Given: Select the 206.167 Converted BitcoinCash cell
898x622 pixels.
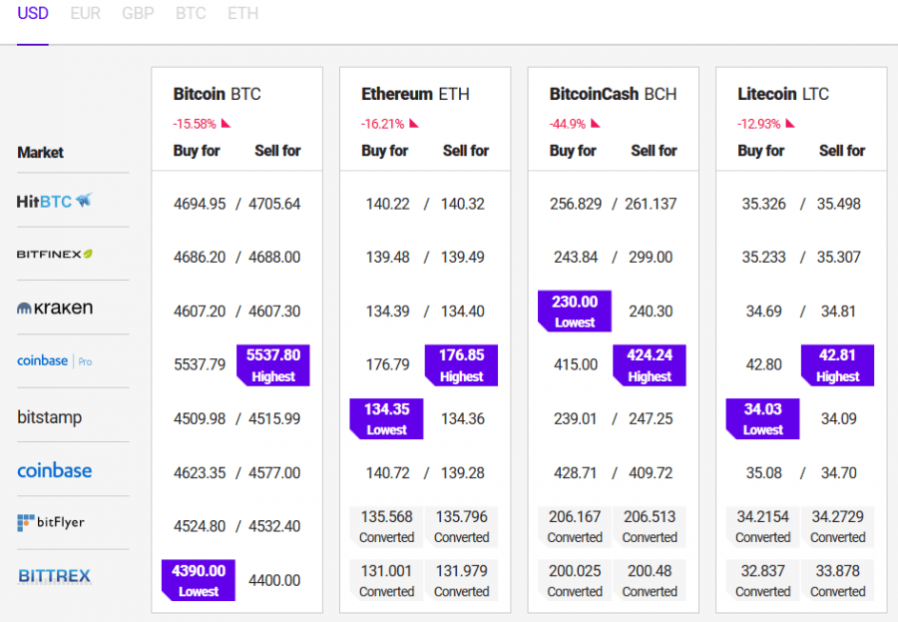Looking at the screenshot, I should click(x=575, y=526).
